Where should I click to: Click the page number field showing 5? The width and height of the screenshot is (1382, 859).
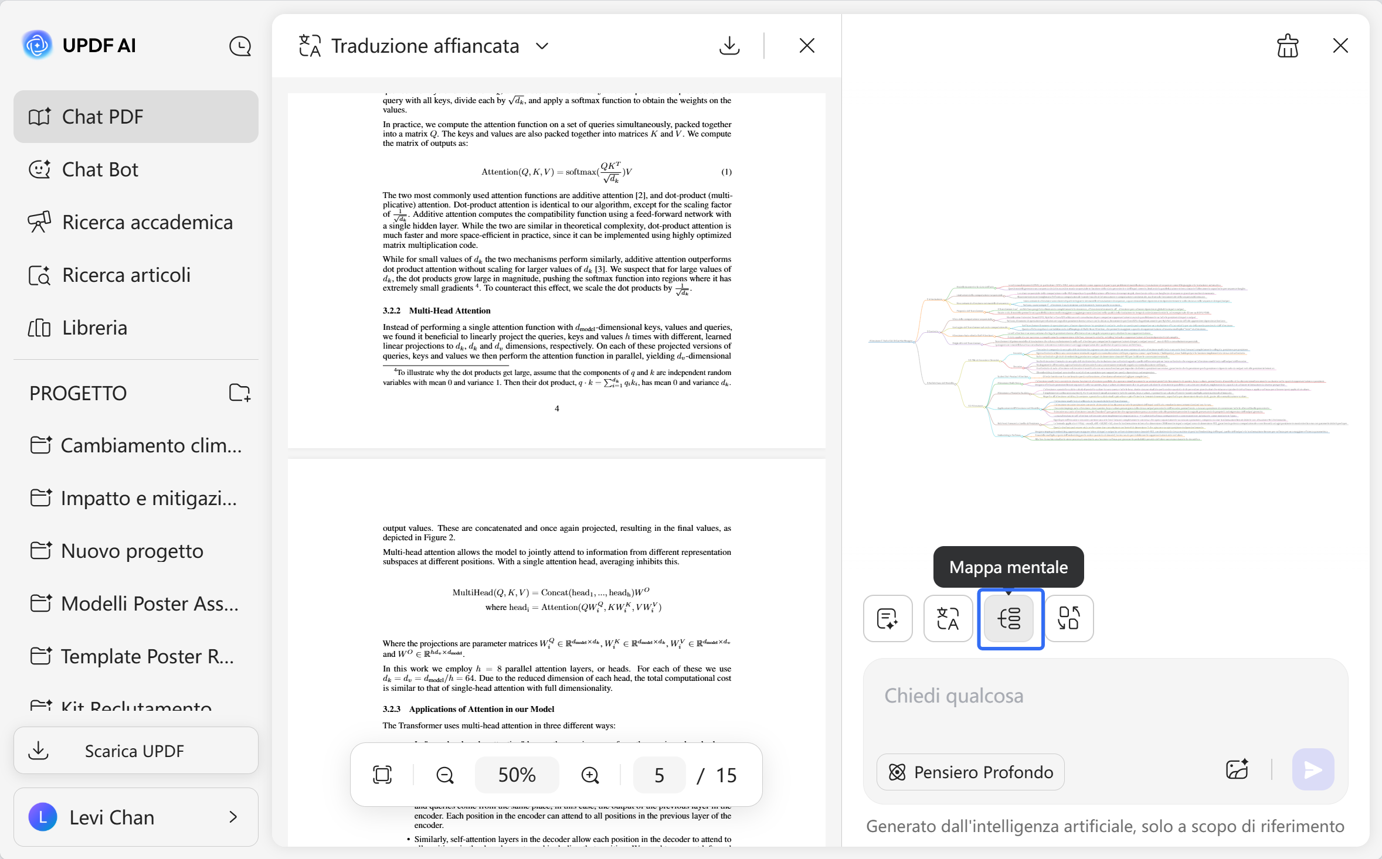tap(658, 774)
